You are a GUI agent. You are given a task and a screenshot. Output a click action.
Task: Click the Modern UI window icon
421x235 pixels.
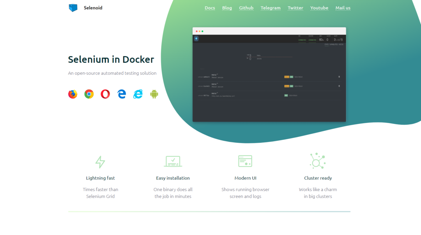[x=245, y=161]
